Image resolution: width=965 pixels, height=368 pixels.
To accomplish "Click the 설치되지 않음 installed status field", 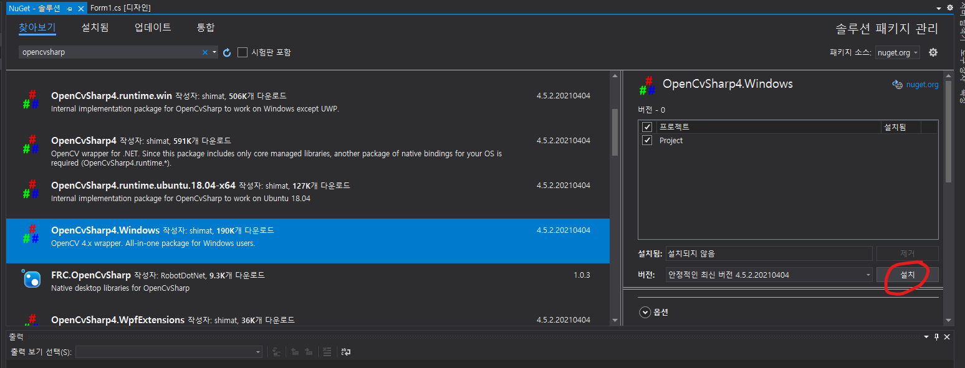I will (769, 253).
